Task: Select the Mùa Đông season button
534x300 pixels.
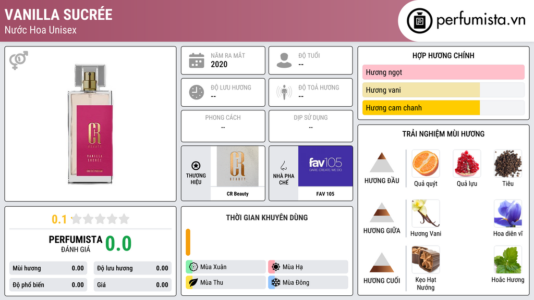Action: 308,282
